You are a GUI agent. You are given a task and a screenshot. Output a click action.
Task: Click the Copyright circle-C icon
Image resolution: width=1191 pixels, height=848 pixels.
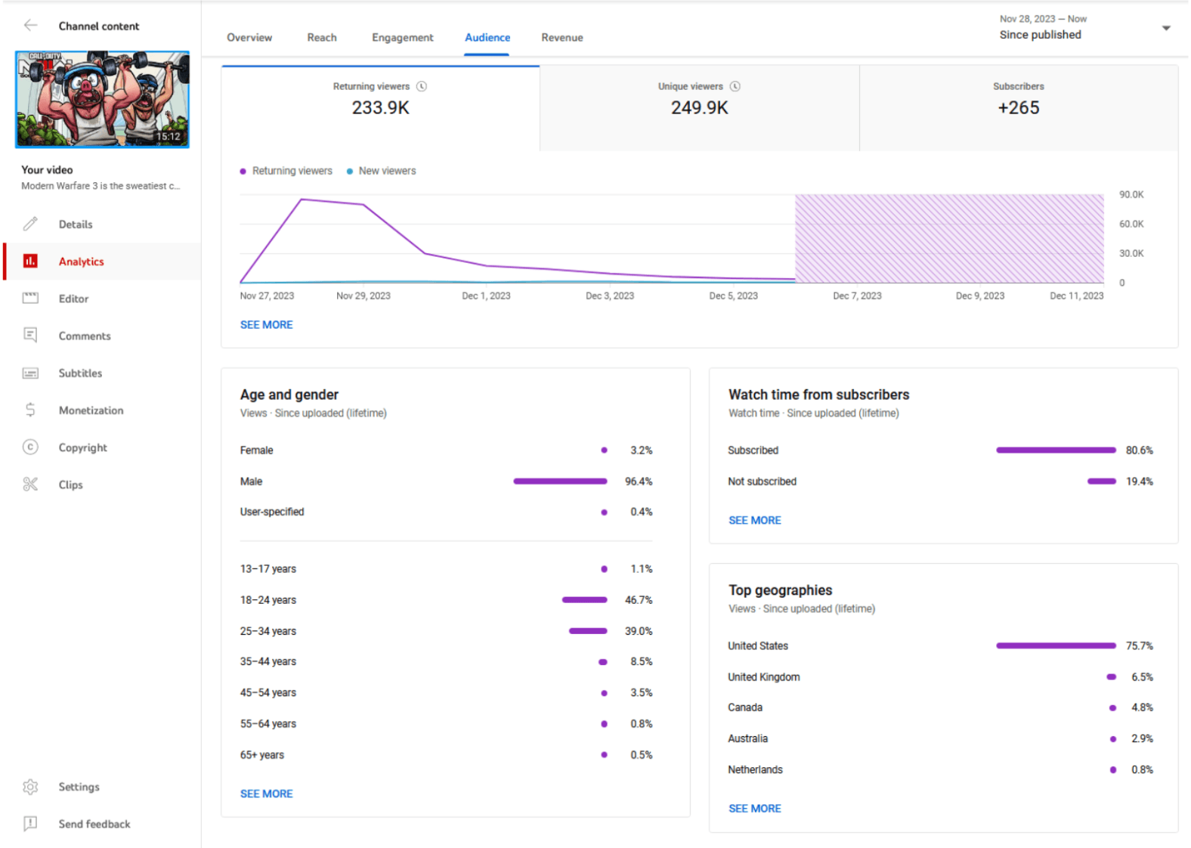tap(30, 447)
